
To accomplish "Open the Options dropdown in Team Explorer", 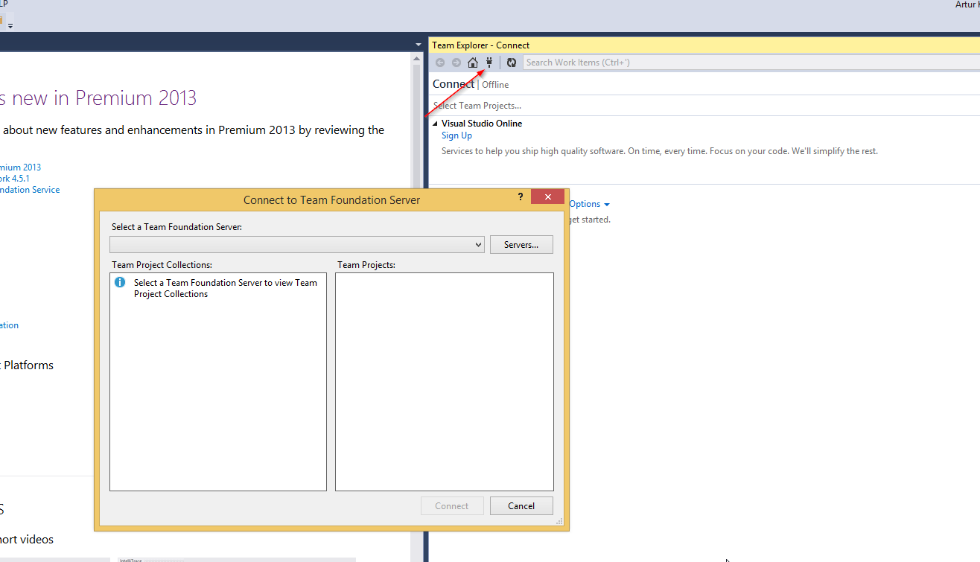I will pos(589,204).
